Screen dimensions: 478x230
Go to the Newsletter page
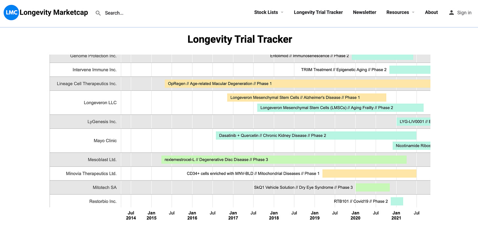pos(364,12)
